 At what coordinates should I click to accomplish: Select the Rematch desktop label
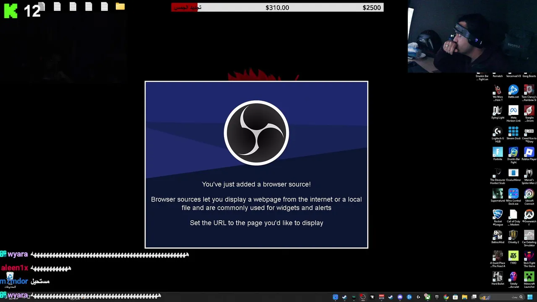point(498,76)
